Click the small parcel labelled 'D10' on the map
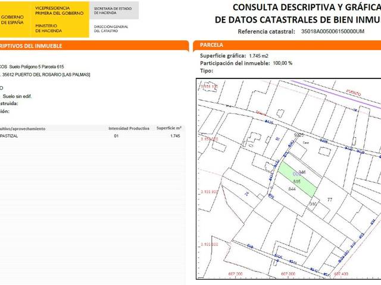The width and height of the screenshot is (381, 285). click(x=313, y=204)
